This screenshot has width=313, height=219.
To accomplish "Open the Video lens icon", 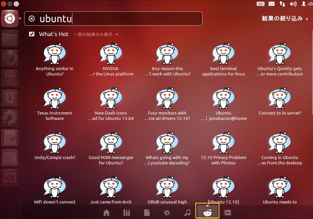I will (x=227, y=213).
